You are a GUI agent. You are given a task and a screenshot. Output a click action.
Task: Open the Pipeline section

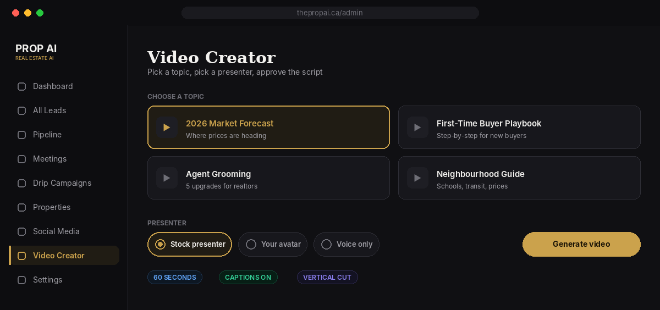tap(64, 135)
